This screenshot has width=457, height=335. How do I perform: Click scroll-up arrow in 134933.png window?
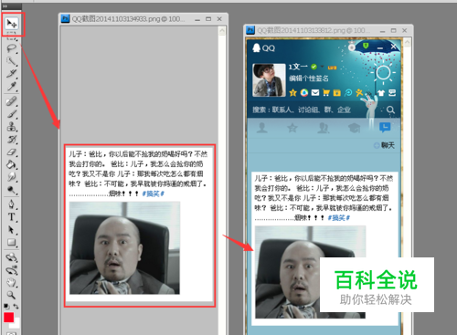click(x=222, y=30)
